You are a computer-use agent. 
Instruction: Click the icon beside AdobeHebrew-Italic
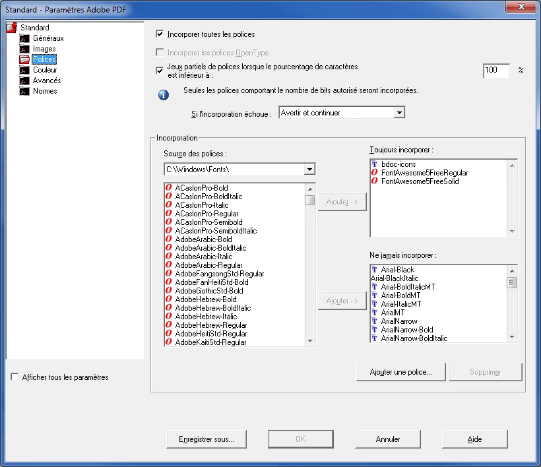(168, 316)
